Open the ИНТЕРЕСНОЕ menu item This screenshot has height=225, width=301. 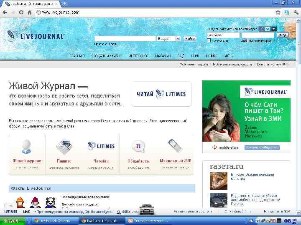[139, 56]
